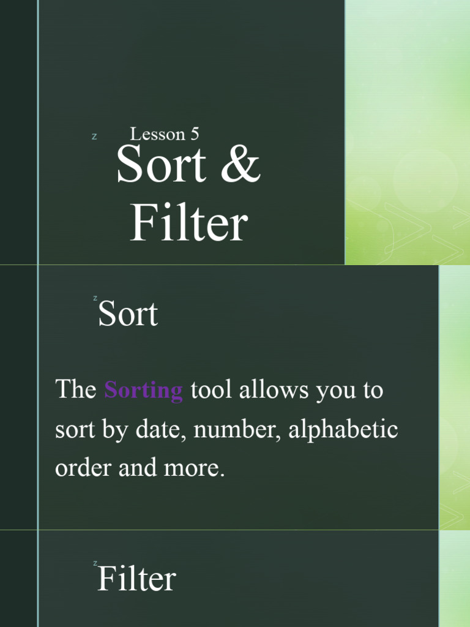Select the Lesson 5 subtitle text
The width and height of the screenshot is (470, 627).
click(164, 134)
